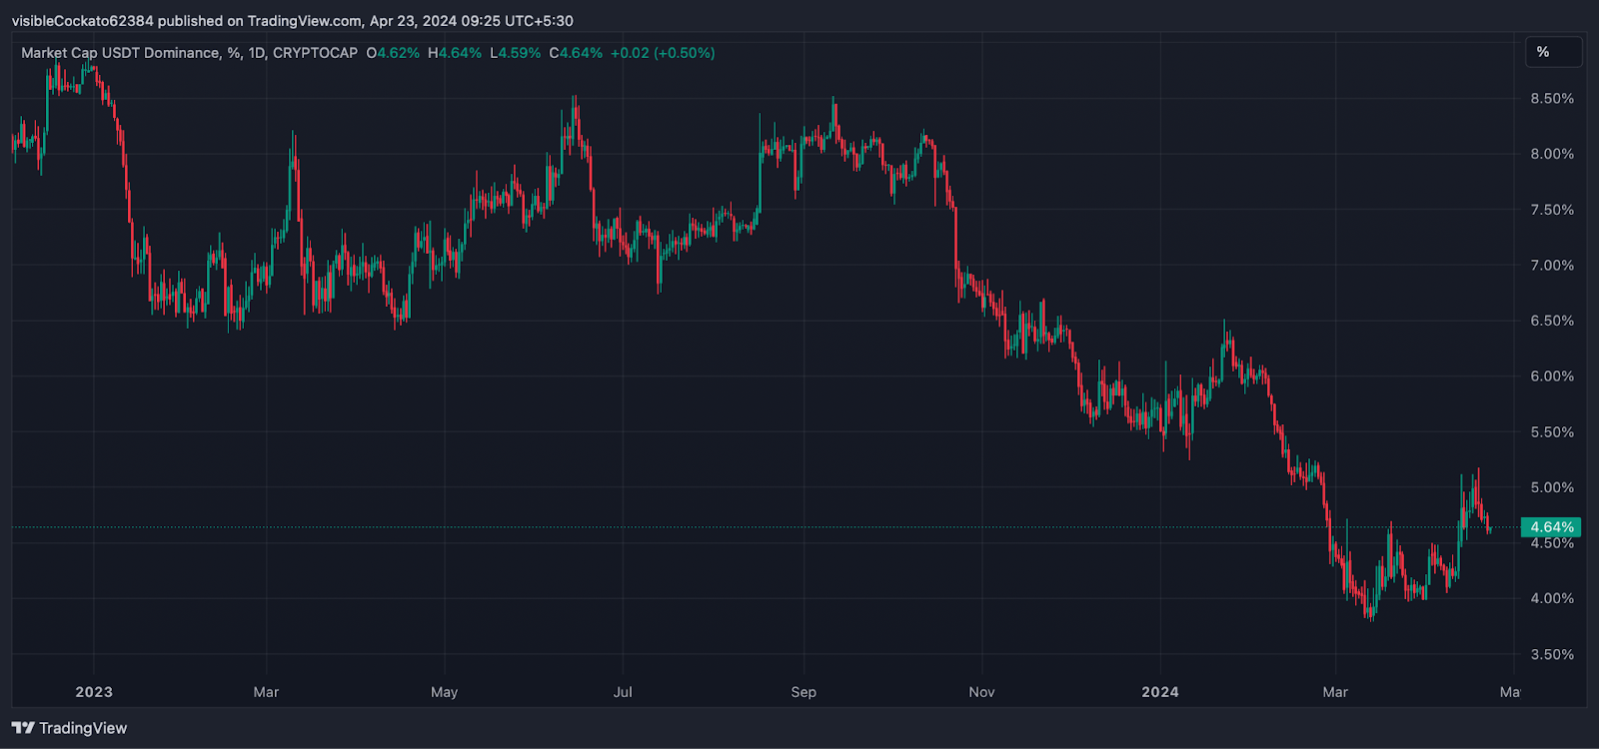Click the 4.00% price axis label
1599x749 pixels.
(x=1552, y=598)
